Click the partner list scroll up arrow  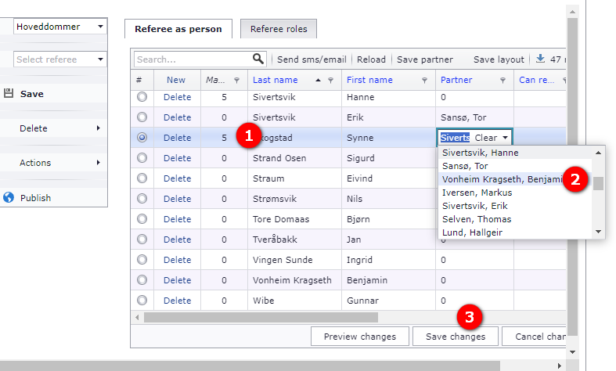tap(598, 153)
